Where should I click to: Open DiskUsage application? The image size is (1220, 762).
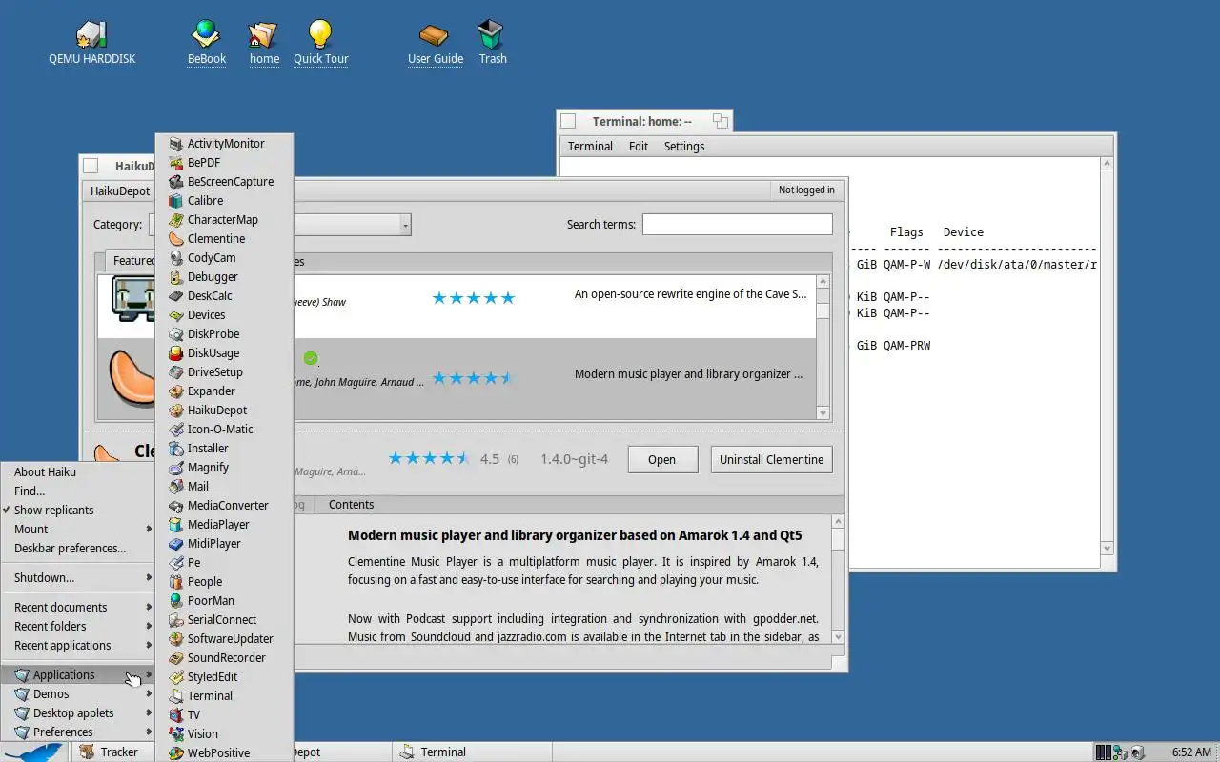point(224,352)
